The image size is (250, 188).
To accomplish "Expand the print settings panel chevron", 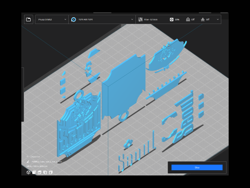I will click(218, 19).
